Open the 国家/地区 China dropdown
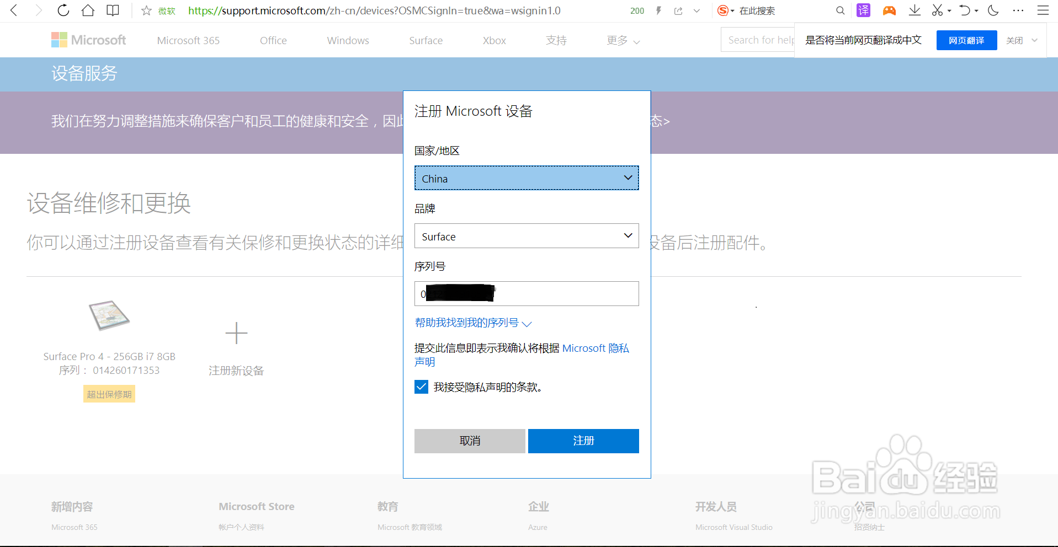The image size is (1058, 547). (x=527, y=178)
